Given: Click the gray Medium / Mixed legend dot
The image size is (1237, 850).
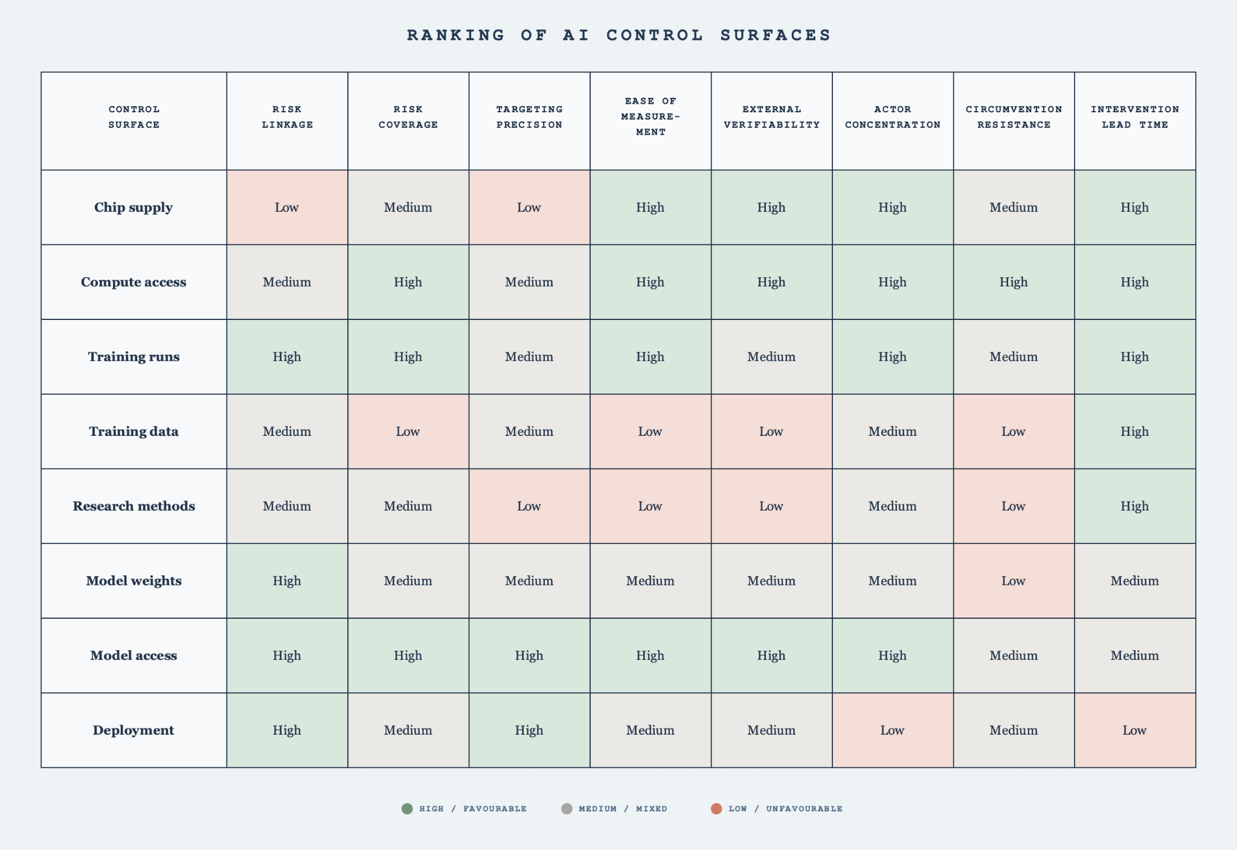Looking at the screenshot, I should coord(567,808).
